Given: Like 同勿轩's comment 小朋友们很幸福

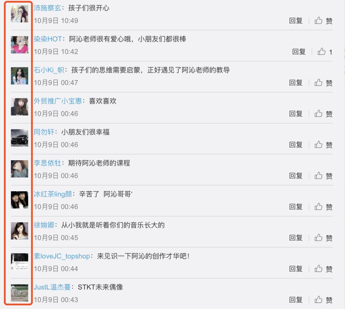Looking at the screenshot, I should click(323, 145).
